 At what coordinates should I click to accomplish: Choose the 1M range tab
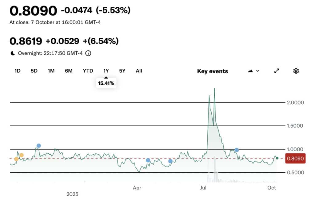click(x=51, y=71)
